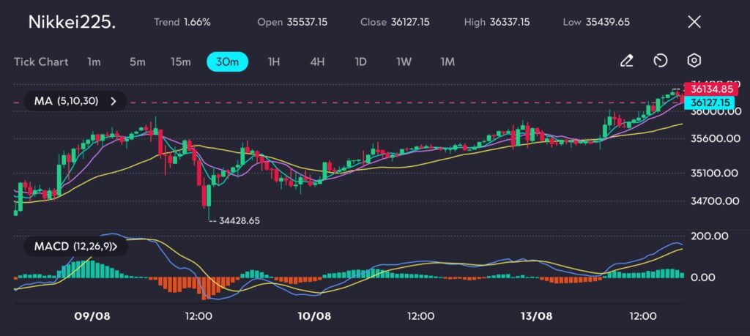Screen dimensions: 750x336
Task: Select the 1m timeframe
Action: (94, 61)
